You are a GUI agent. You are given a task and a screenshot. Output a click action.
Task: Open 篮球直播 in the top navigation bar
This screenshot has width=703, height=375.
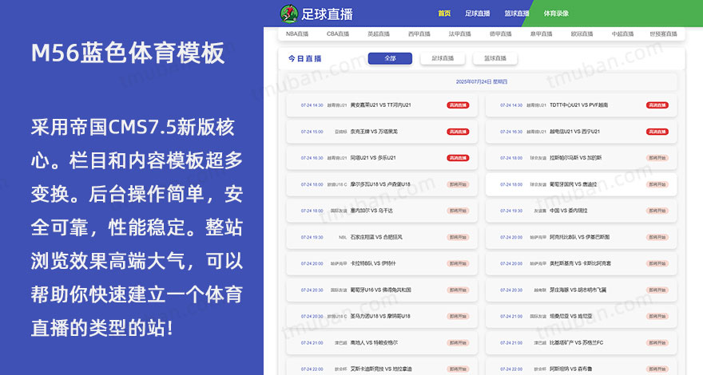coord(517,14)
